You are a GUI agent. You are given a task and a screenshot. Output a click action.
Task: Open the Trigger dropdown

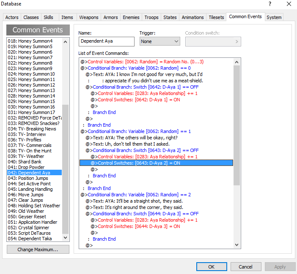160,41
